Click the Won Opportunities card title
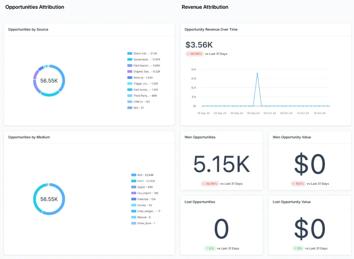This screenshot has height=259, width=354. 200,137
